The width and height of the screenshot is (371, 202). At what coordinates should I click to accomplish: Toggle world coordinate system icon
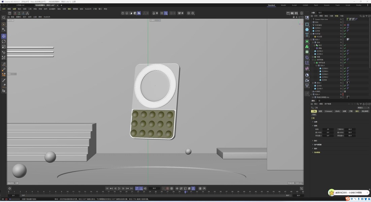[x=27, y=13]
